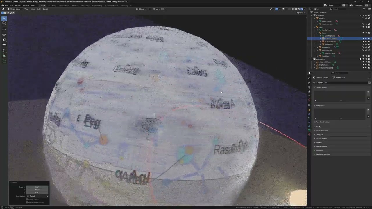Select the Select Box tool
Image resolution: width=372 pixels, height=209 pixels.
pyautogui.click(x=4, y=18)
